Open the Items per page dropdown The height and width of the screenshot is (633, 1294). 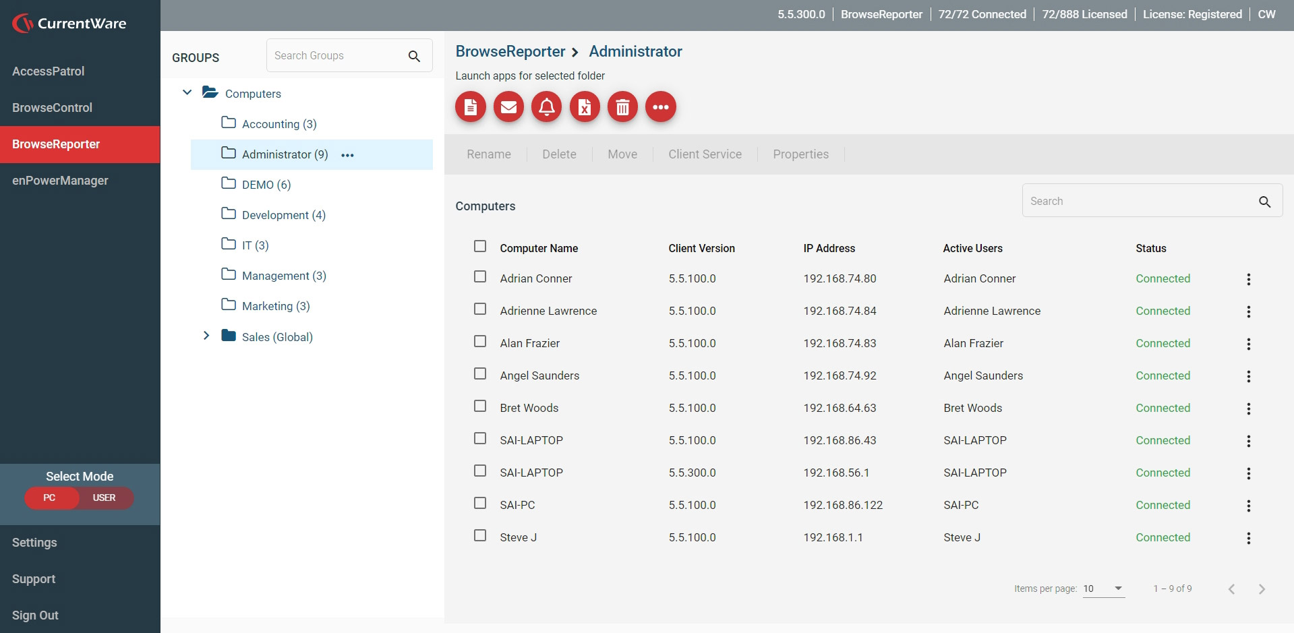1104,589
